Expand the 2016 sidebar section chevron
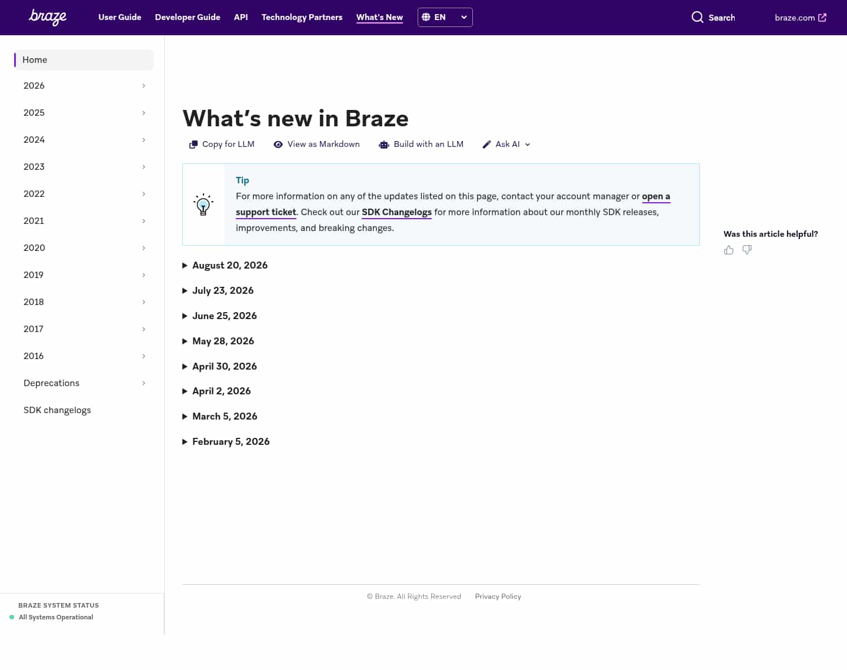The image size is (847, 670). tap(144, 356)
